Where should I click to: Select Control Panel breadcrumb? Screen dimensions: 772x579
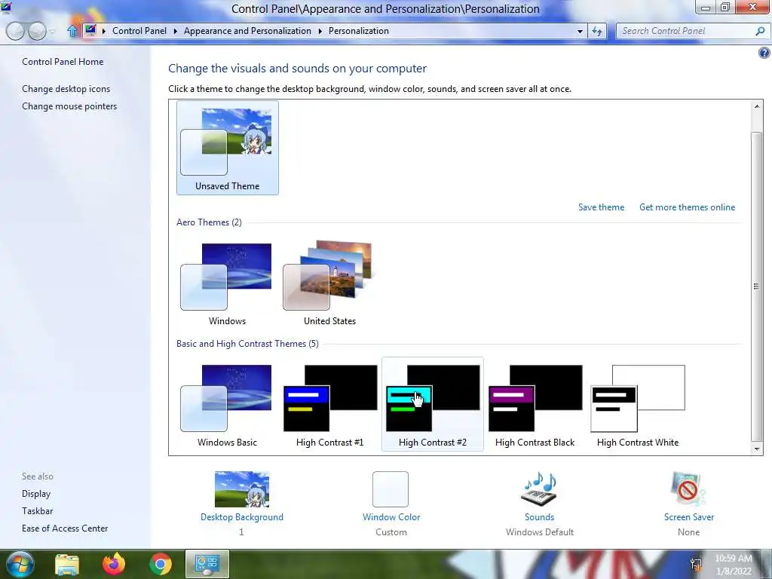click(139, 31)
